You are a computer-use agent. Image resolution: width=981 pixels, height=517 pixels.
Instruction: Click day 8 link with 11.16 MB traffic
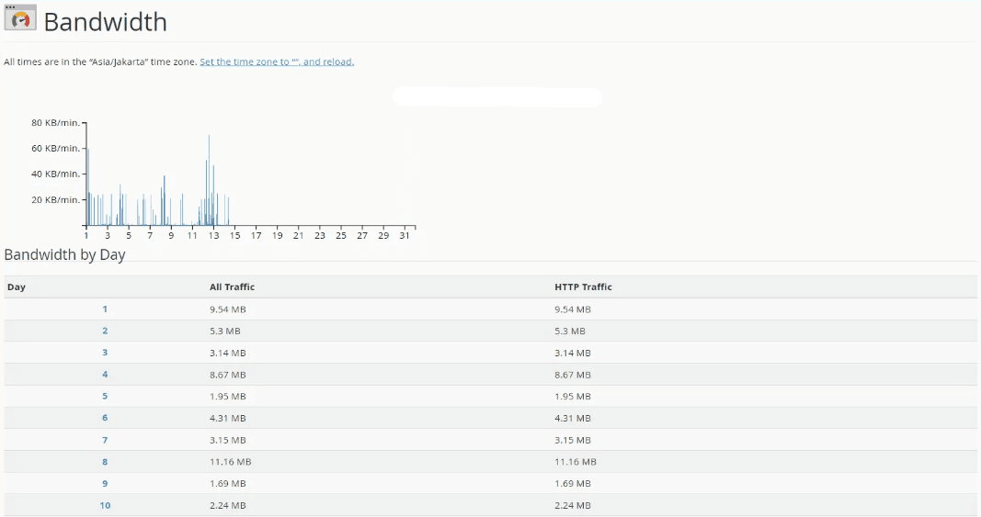click(x=105, y=462)
